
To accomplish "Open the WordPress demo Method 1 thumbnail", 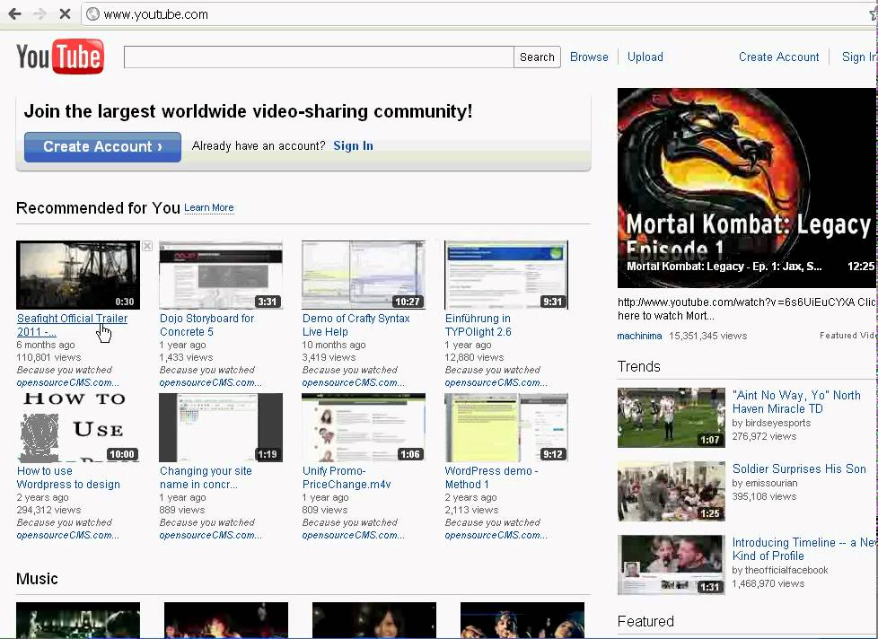I will click(x=506, y=427).
